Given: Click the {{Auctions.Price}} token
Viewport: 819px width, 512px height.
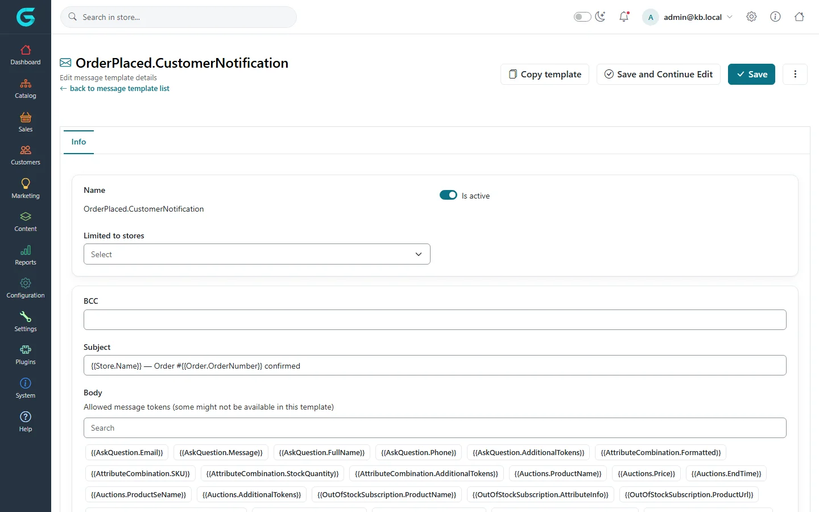Looking at the screenshot, I should (x=646, y=474).
